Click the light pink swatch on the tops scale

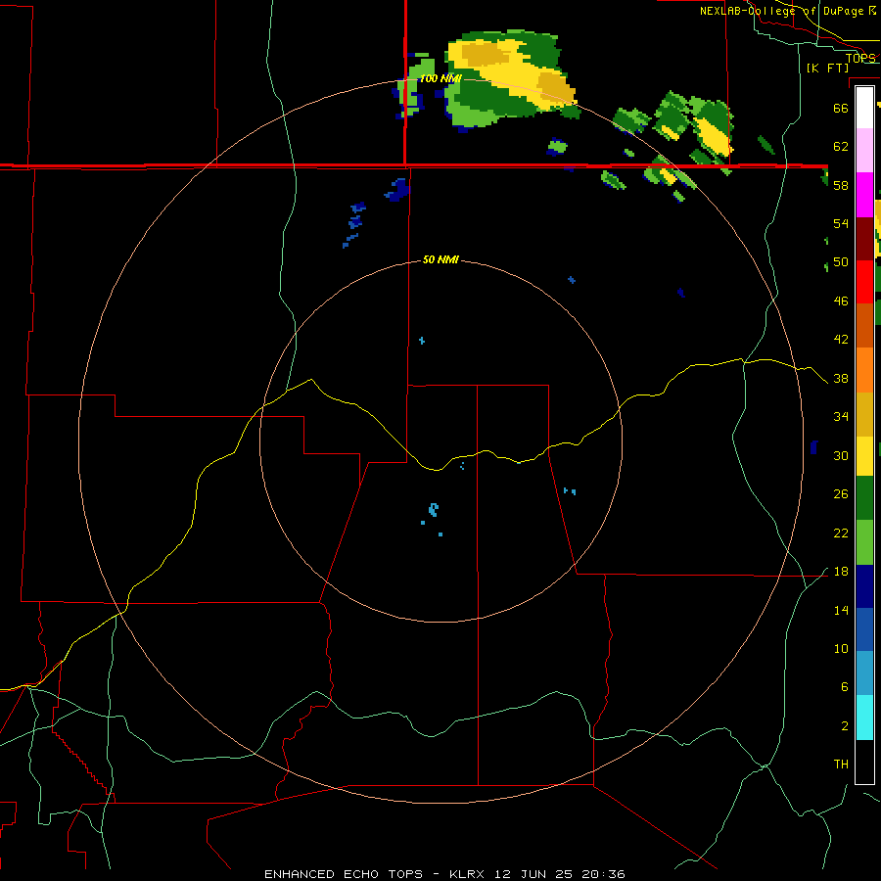coord(864,151)
